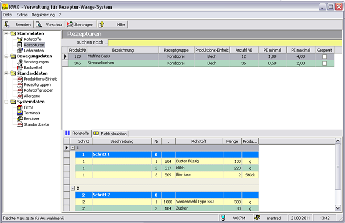Screen dimensions: 345x223
Task: Collapse the Stammdaten tree folder
Action: (x=5, y=33)
